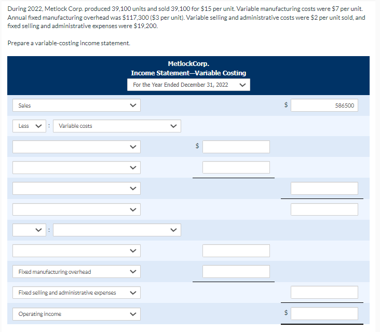This screenshot has width=380, height=332.
Task: Click the Sales amount field showing 586500
Action: (324, 105)
